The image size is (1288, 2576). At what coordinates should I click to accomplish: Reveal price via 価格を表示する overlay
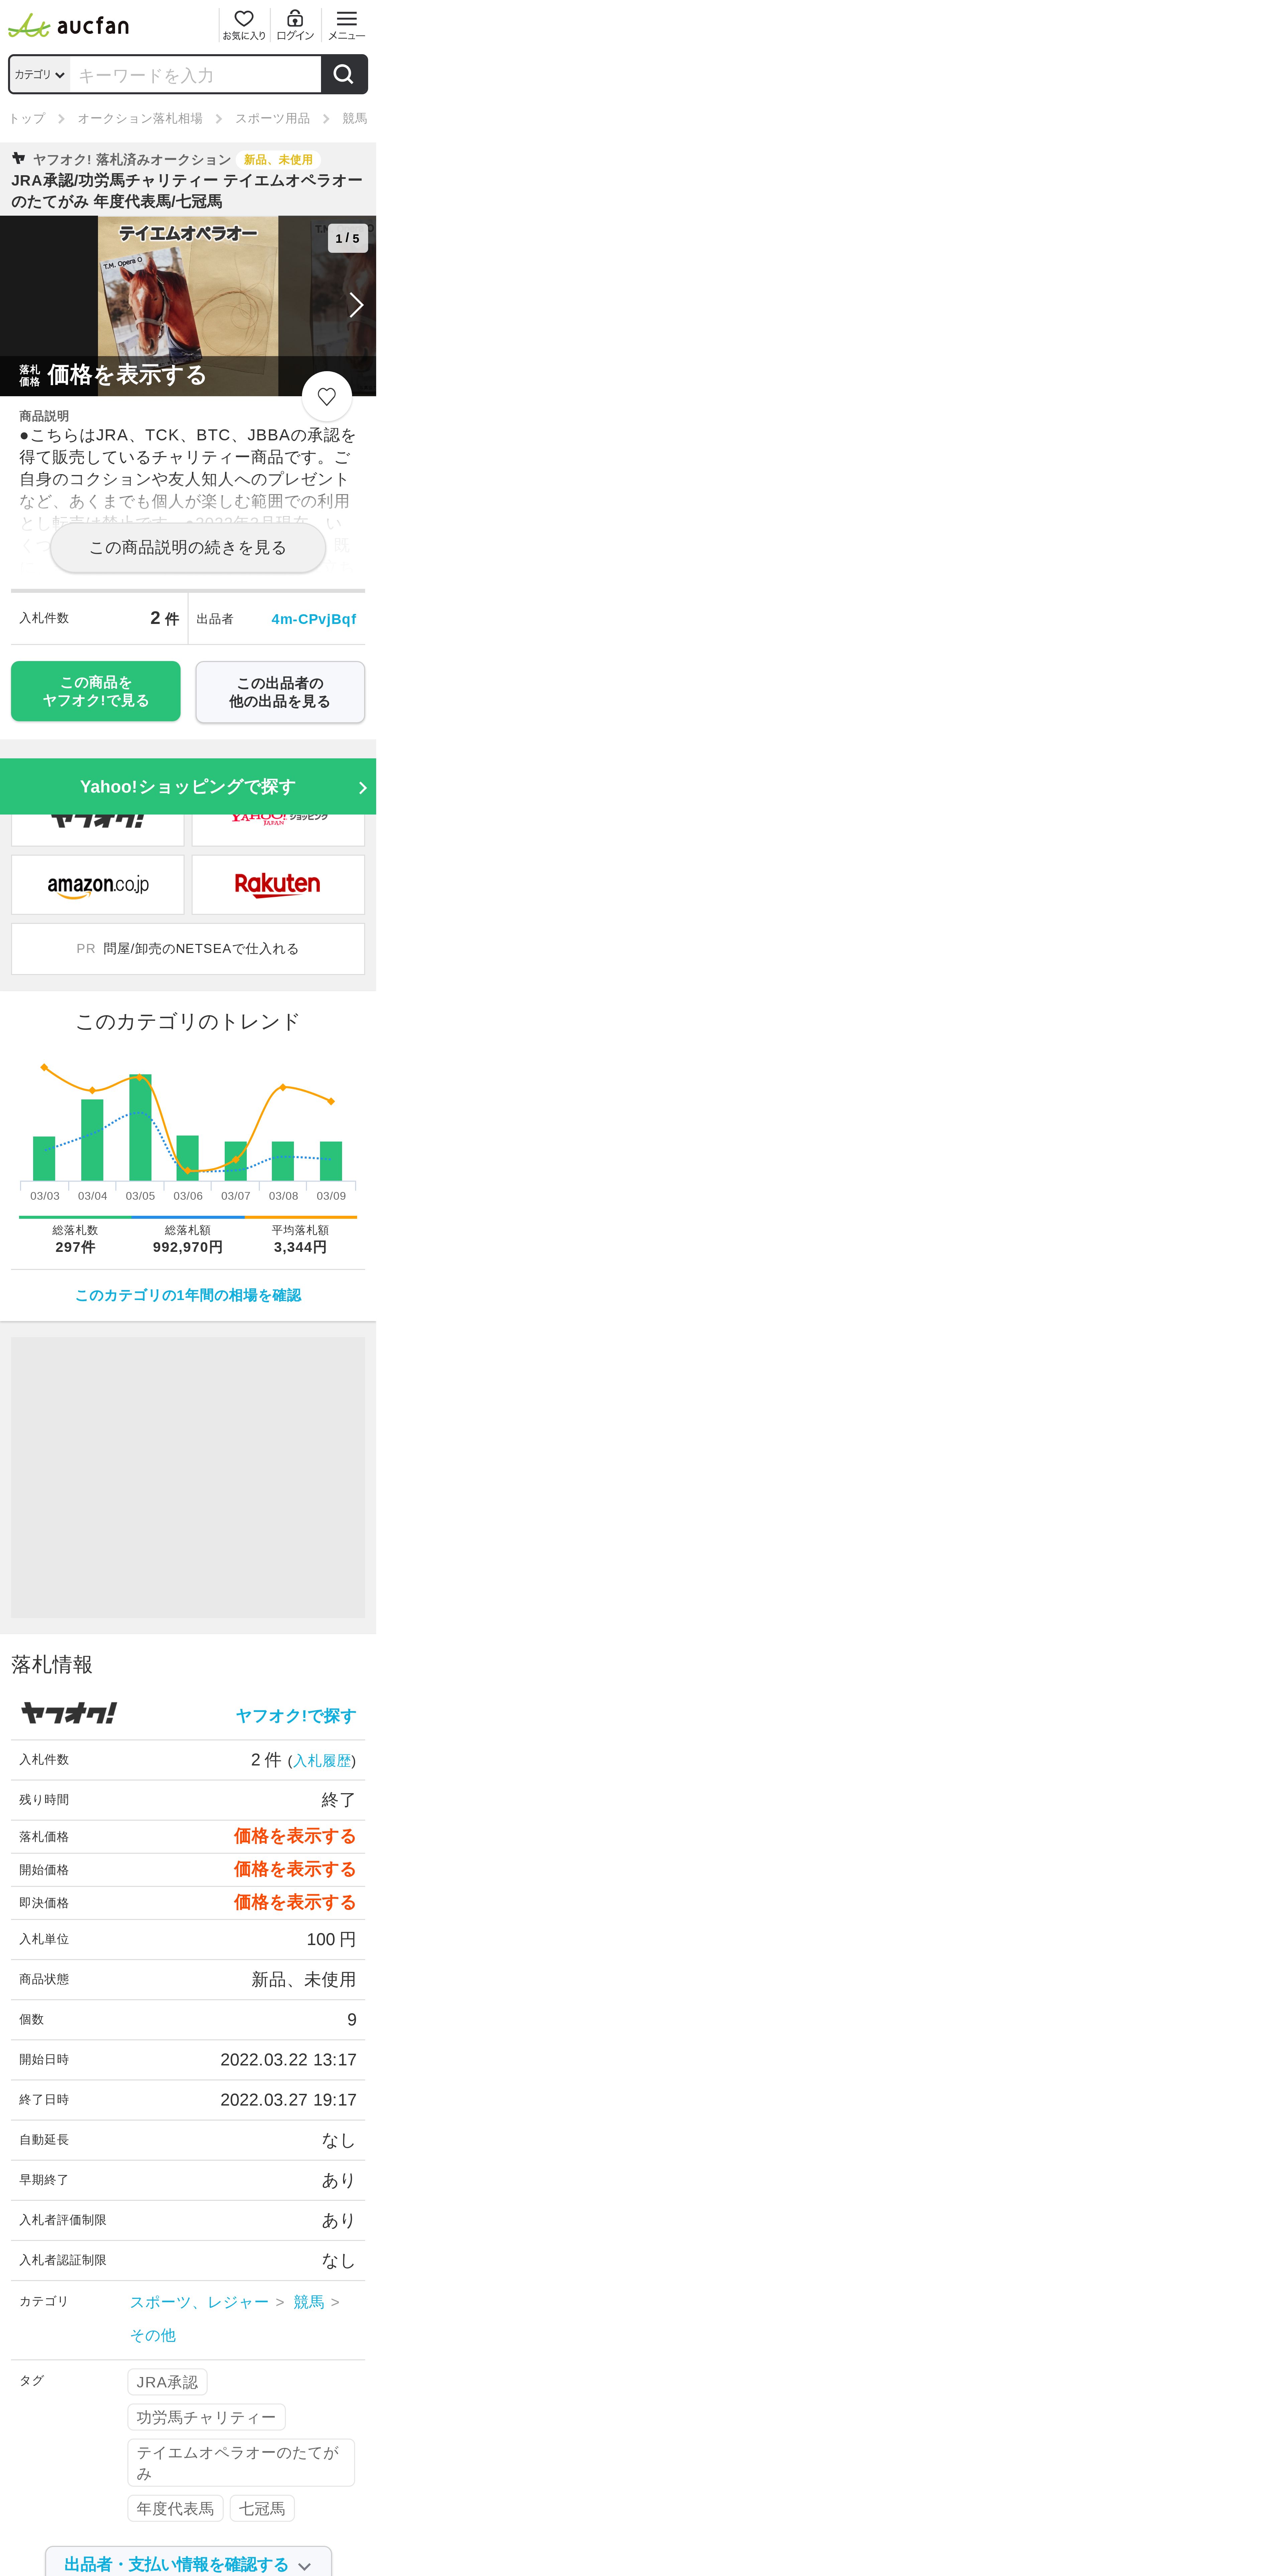[x=127, y=375]
